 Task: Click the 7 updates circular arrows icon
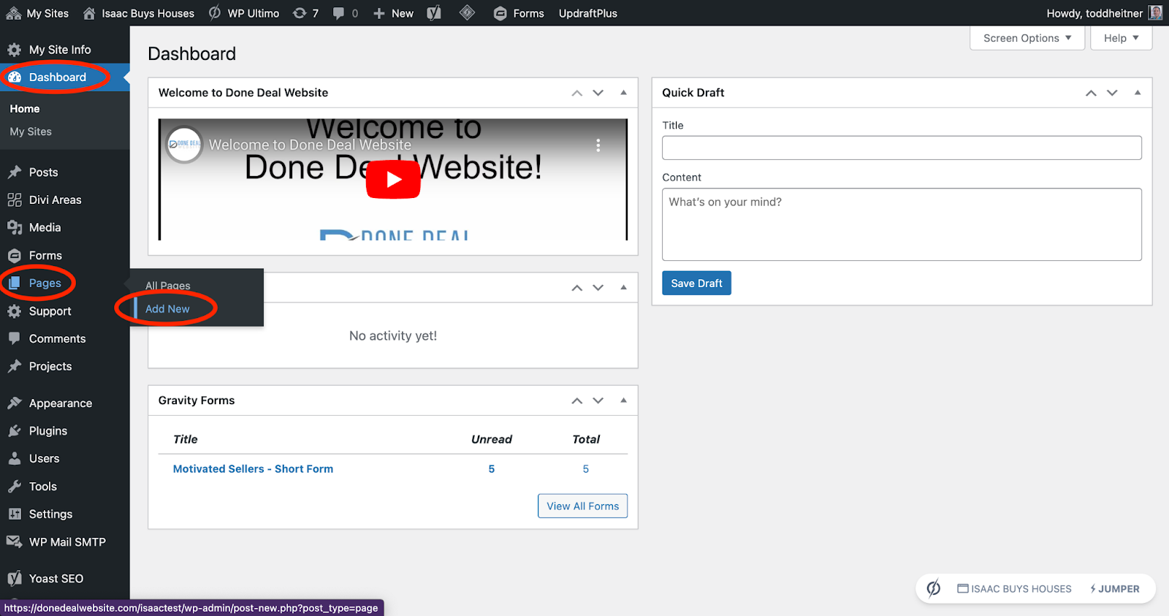click(300, 13)
